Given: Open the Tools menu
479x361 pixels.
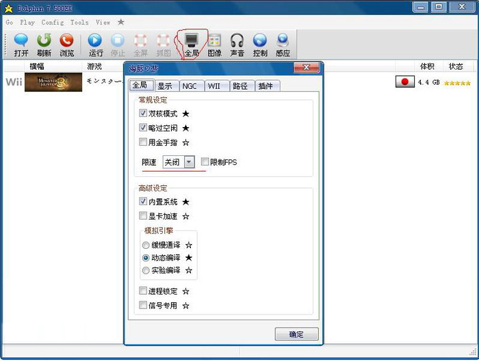Looking at the screenshot, I should pos(79,23).
